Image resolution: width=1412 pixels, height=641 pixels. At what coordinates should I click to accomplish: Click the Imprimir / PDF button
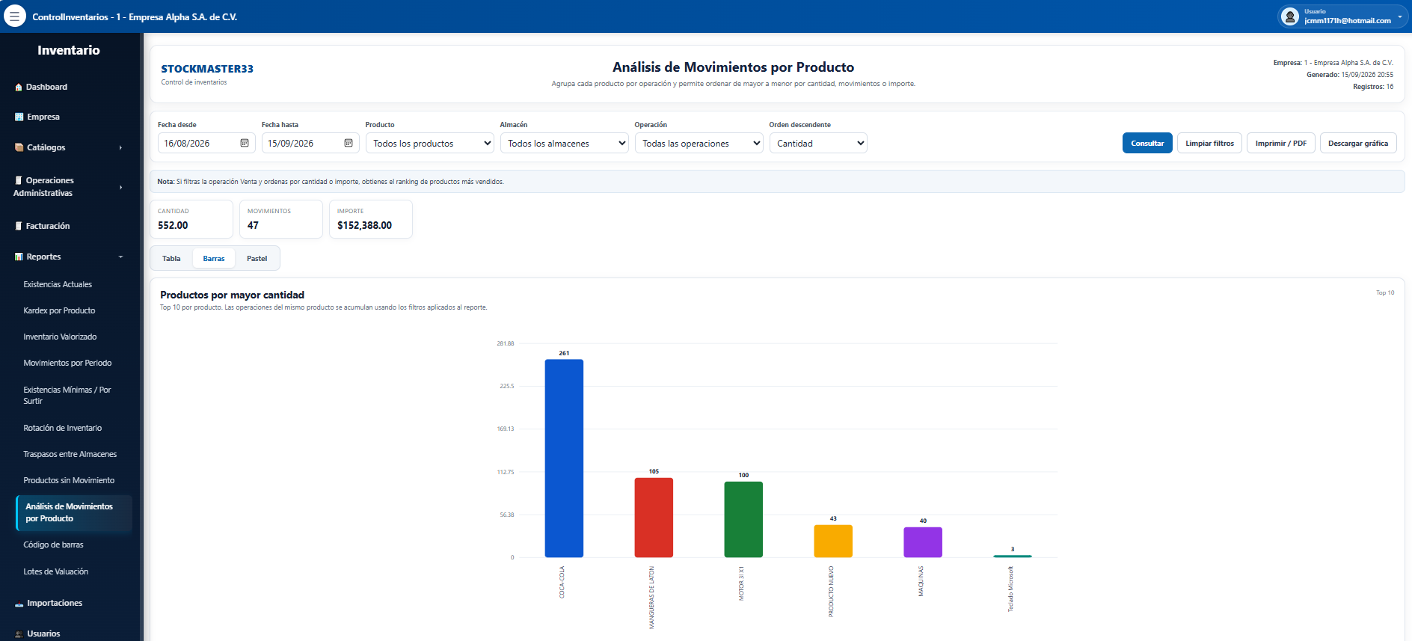click(1281, 143)
